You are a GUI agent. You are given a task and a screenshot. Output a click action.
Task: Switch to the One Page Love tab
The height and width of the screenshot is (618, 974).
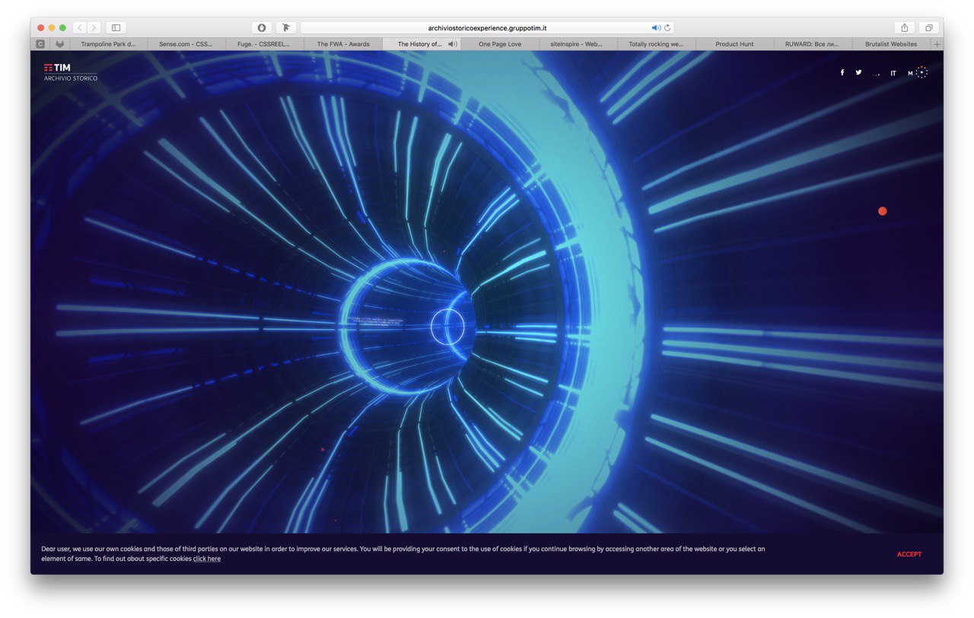tap(500, 44)
